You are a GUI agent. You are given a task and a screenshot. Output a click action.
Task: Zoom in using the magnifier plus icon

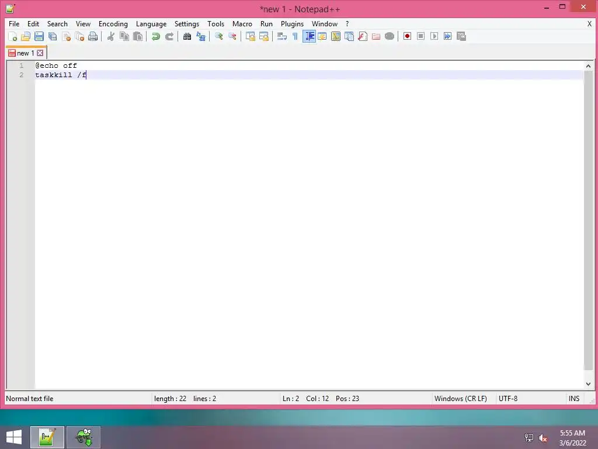(218, 36)
